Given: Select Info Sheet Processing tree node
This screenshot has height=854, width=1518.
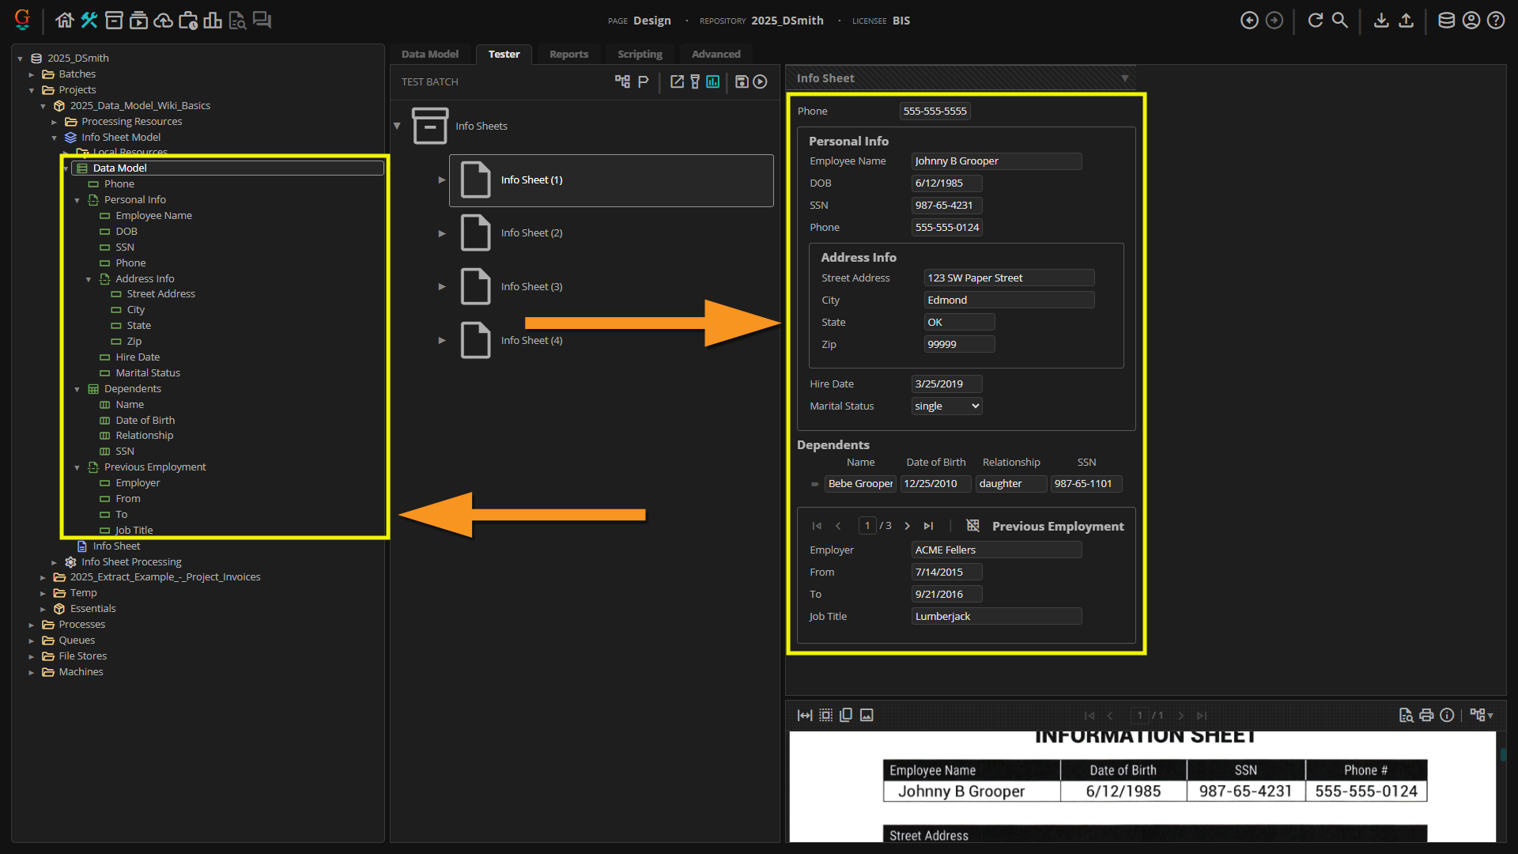Looking at the screenshot, I should [x=131, y=561].
